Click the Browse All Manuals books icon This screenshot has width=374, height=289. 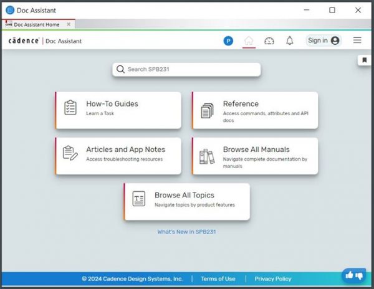point(207,156)
